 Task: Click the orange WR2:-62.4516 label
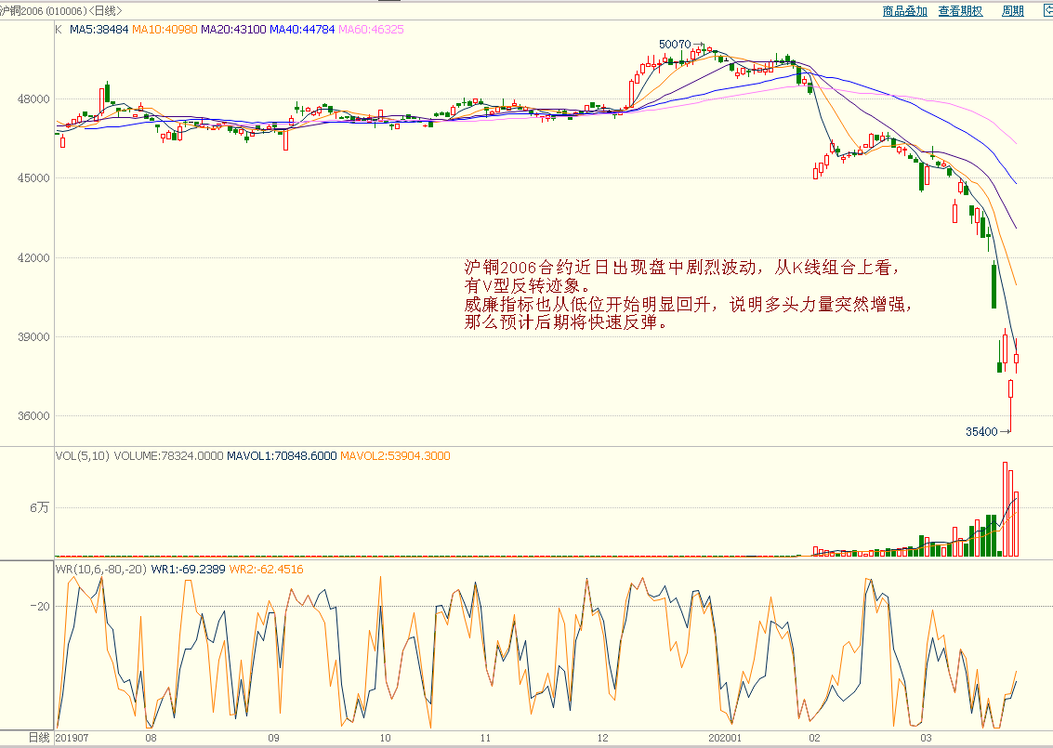[x=266, y=569]
